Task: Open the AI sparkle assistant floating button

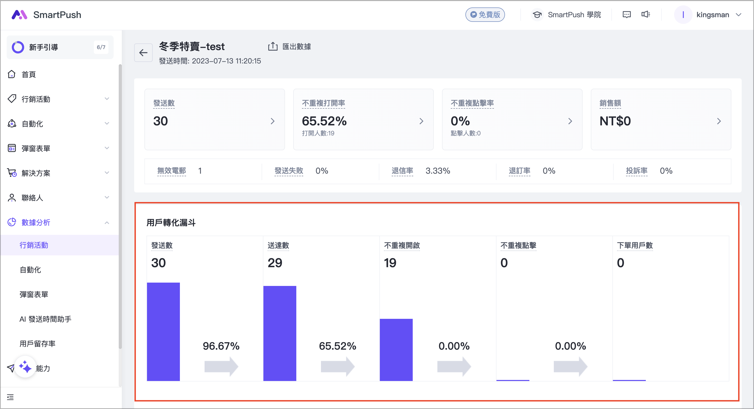Action: pyautogui.click(x=25, y=367)
